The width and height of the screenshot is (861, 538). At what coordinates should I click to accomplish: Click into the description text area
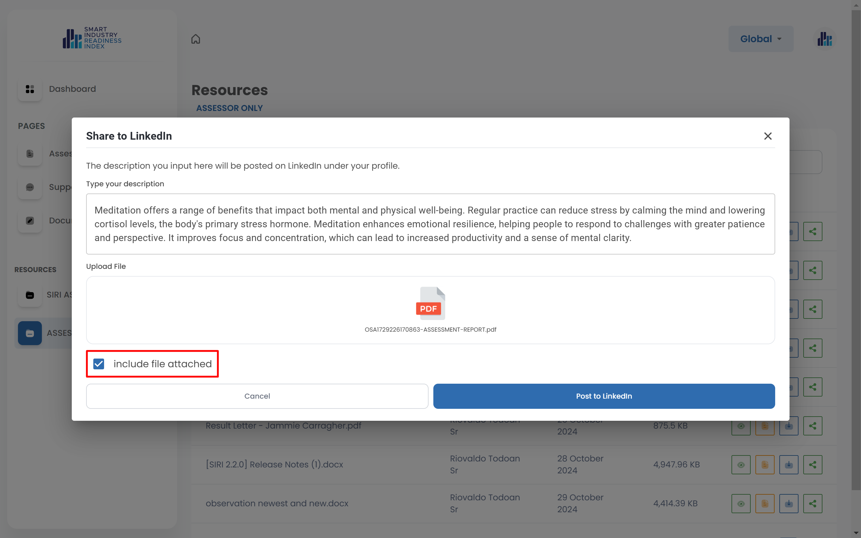430,224
